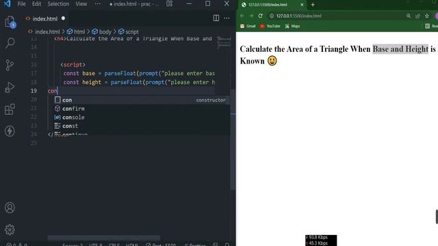Open a new browser tab
Screen dimensions: 438x246
(x=313, y=5)
